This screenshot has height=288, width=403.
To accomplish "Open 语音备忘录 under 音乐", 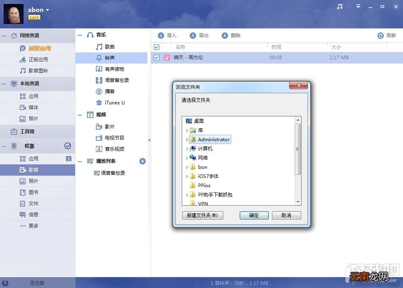I will pyautogui.click(x=111, y=80).
